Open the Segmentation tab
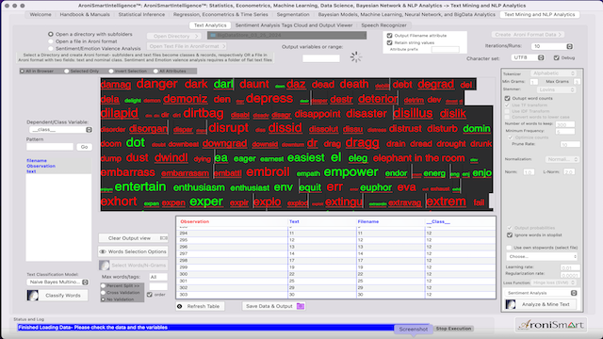The image size is (603, 339). coord(293,15)
